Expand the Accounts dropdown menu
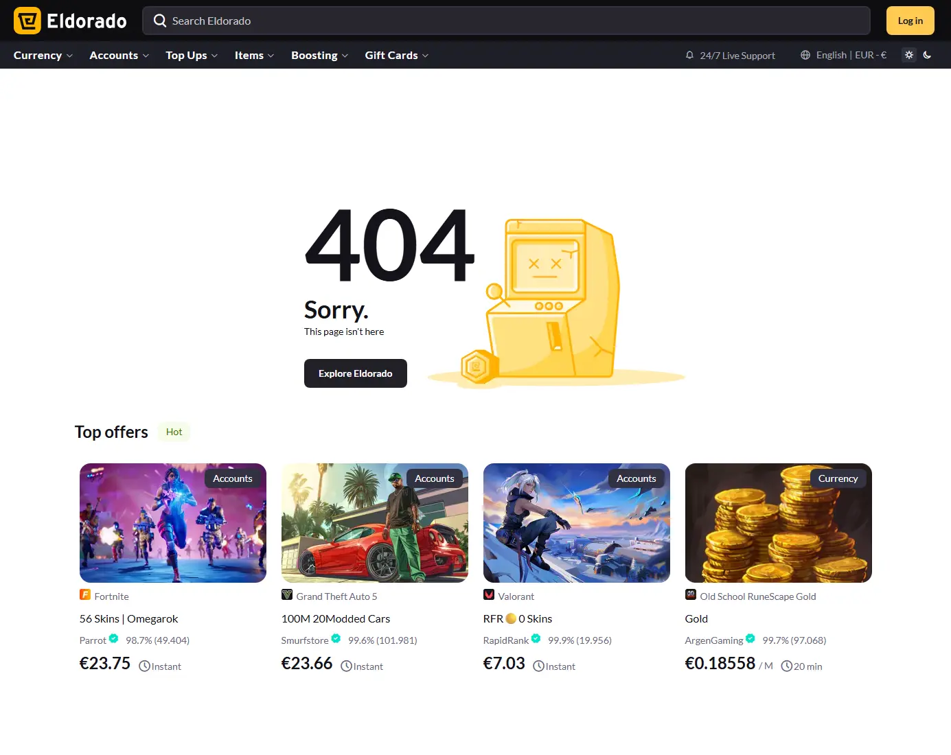This screenshot has width=951, height=755. (x=119, y=55)
